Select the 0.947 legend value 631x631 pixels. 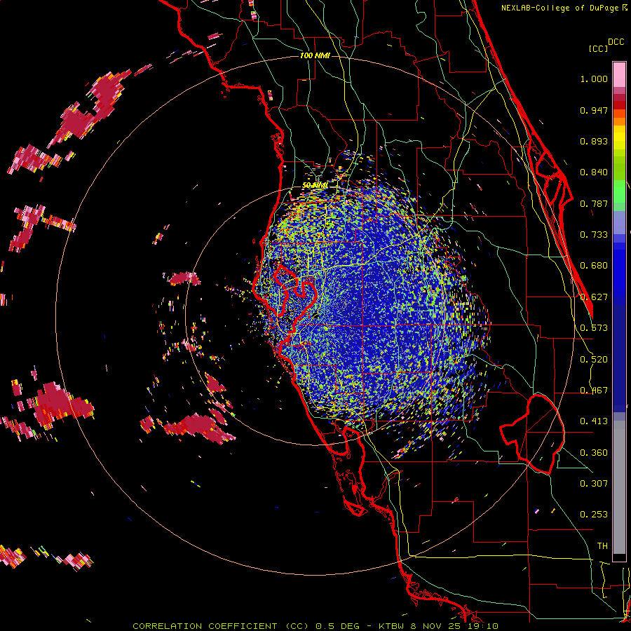pos(594,110)
